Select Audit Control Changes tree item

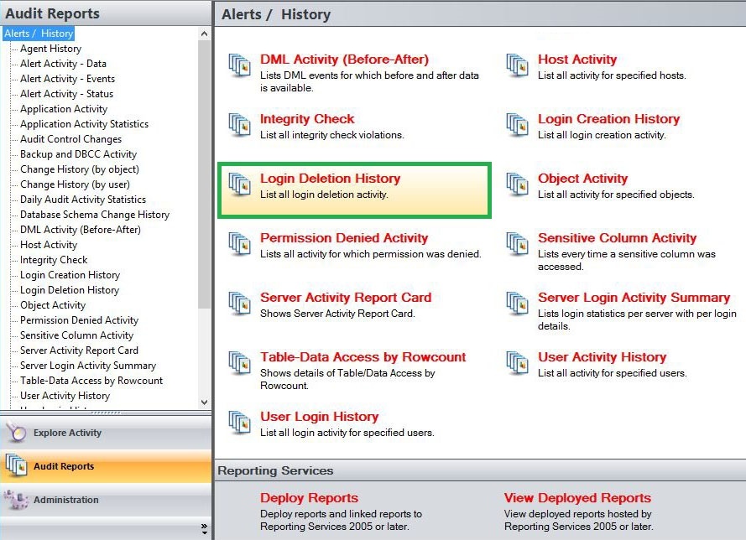[x=70, y=139]
